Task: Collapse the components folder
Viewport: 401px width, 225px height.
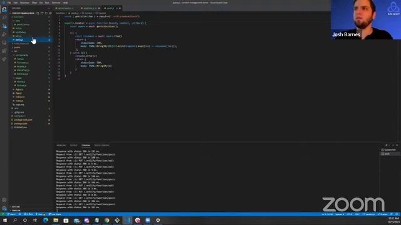Action: point(31,55)
